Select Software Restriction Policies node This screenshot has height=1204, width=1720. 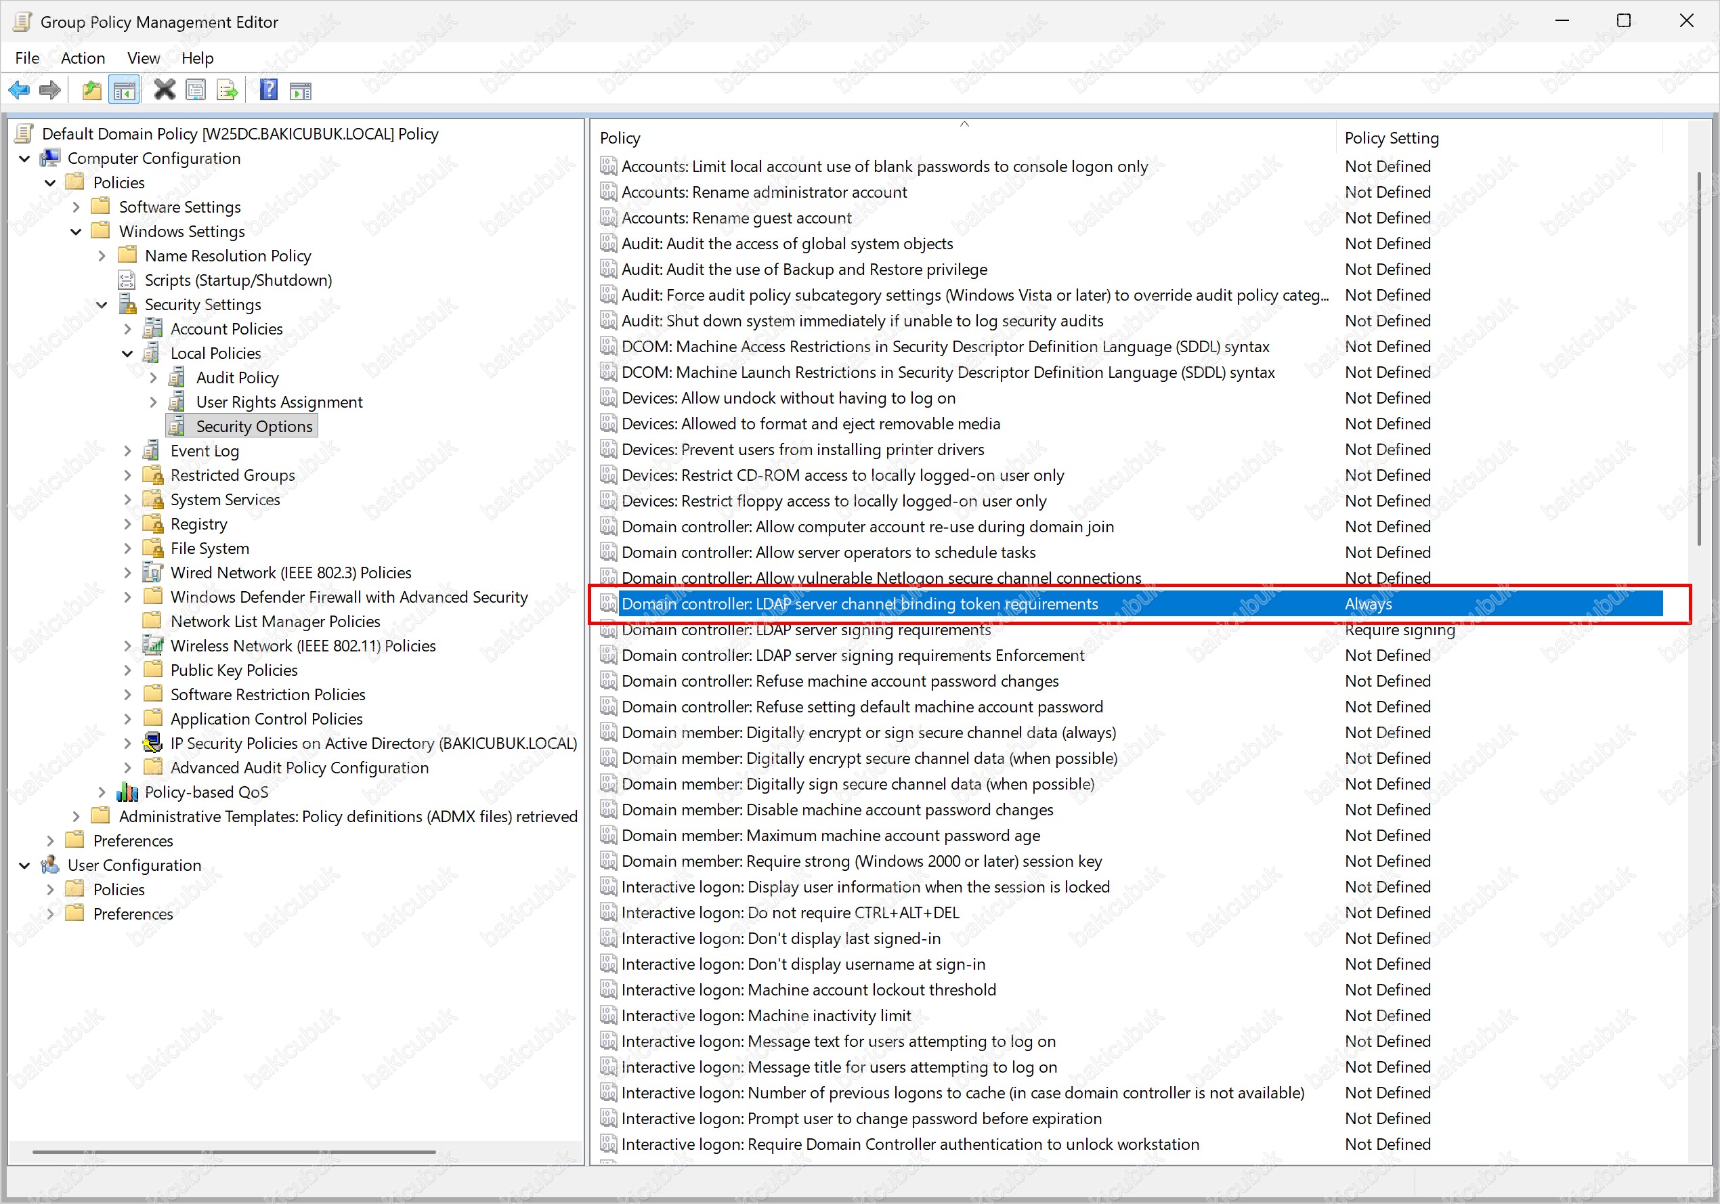268,694
